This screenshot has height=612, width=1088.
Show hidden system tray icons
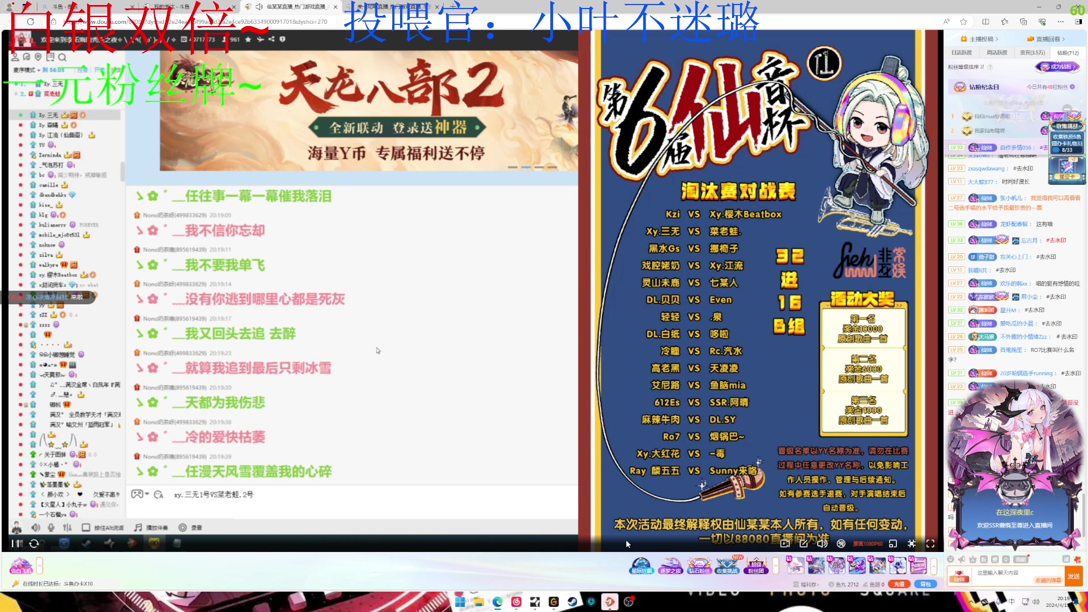click(x=971, y=602)
